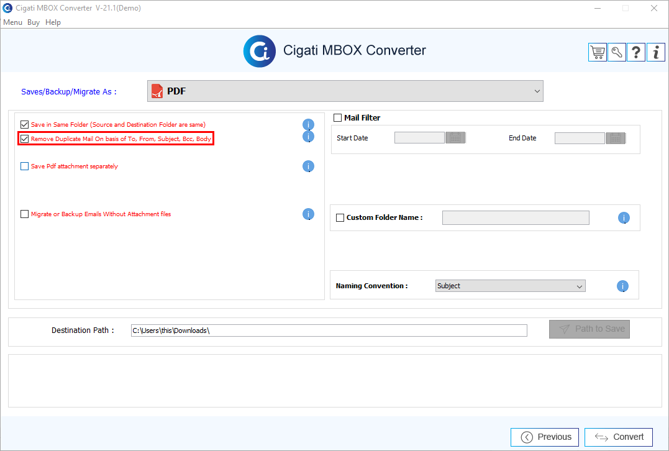Click the question mark help icon

click(635, 52)
